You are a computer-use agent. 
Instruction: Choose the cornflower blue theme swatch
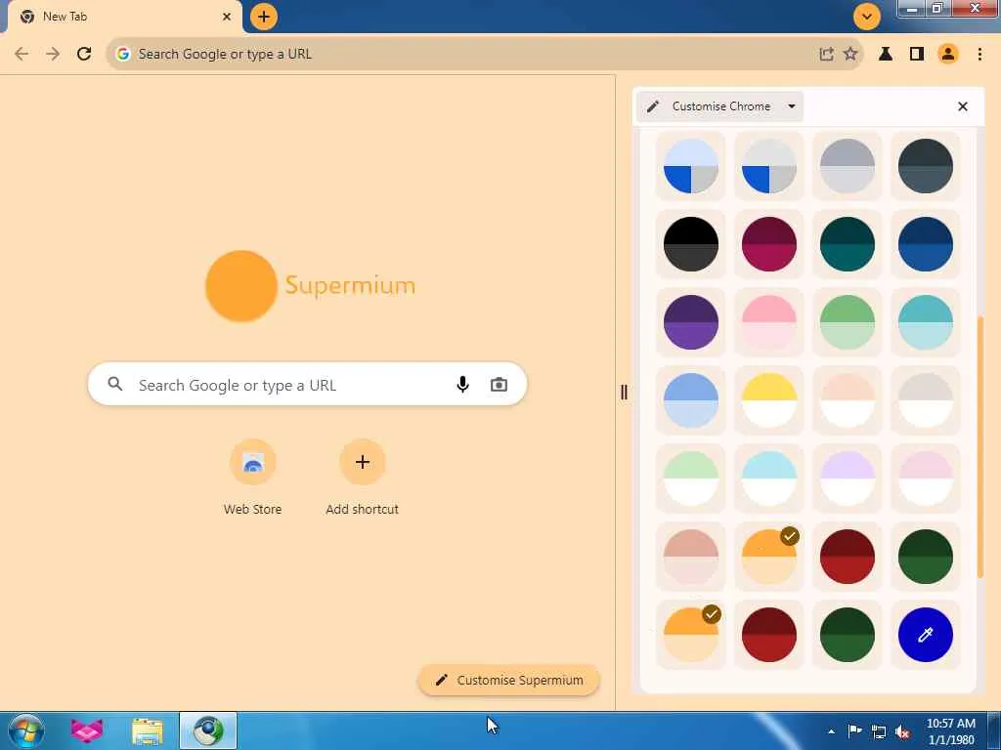coord(691,400)
